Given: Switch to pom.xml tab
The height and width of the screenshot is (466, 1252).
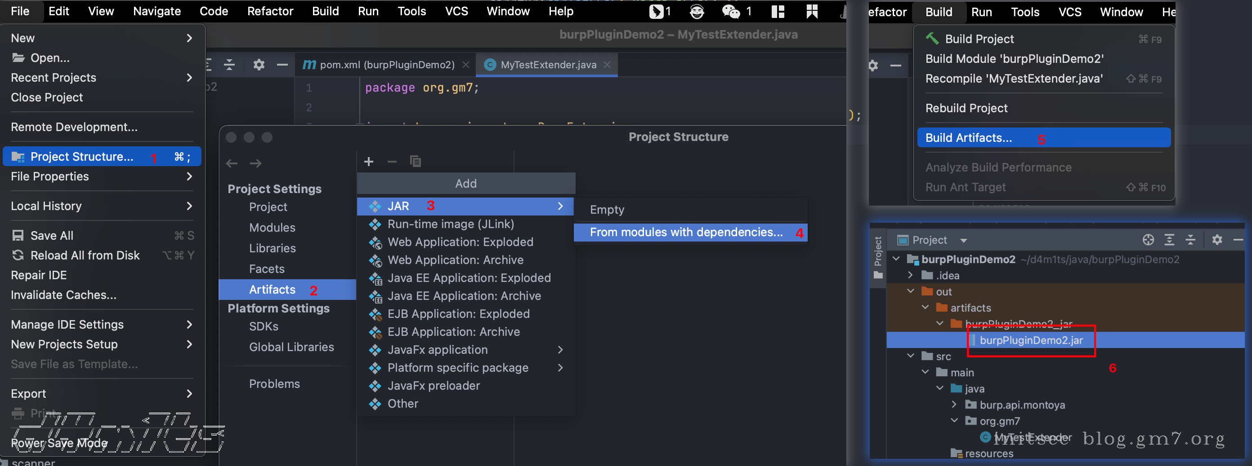Looking at the screenshot, I should 386,65.
